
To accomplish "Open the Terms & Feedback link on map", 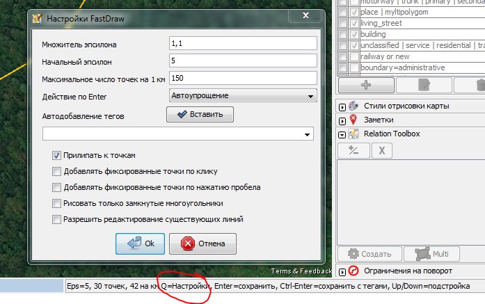I will click(301, 271).
